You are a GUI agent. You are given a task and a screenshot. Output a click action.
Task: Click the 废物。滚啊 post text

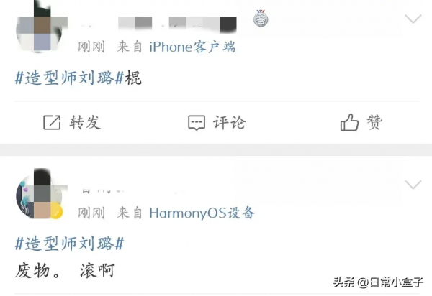coord(65,270)
